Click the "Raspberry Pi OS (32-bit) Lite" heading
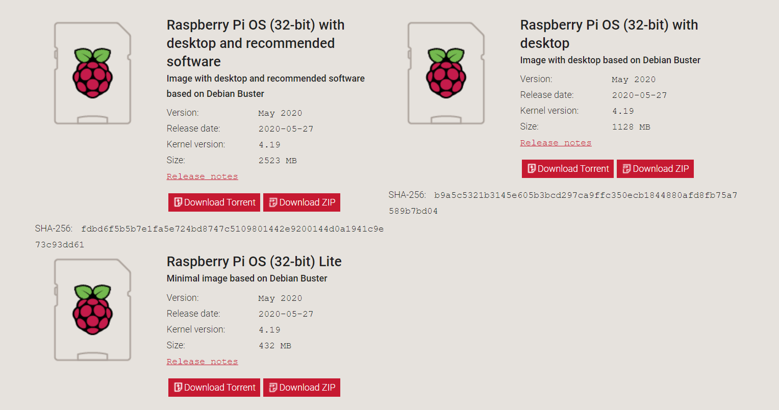 pyautogui.click(x=254, y=262)
